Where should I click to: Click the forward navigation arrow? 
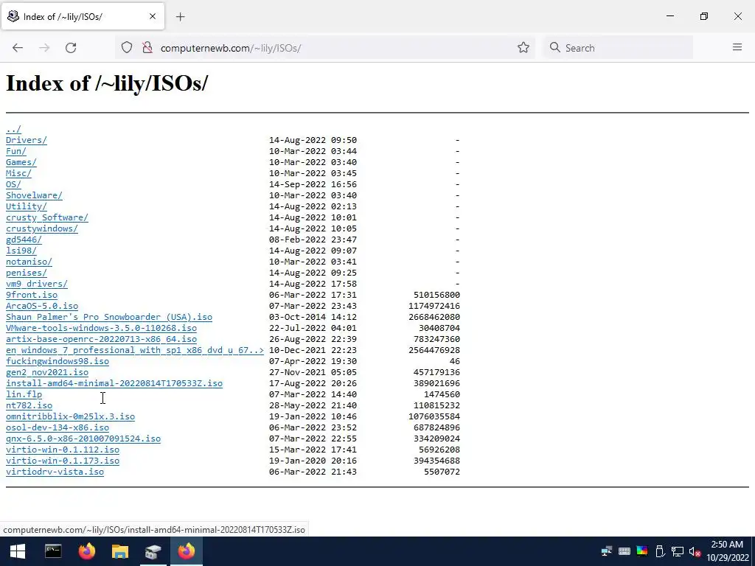(44, 48)
